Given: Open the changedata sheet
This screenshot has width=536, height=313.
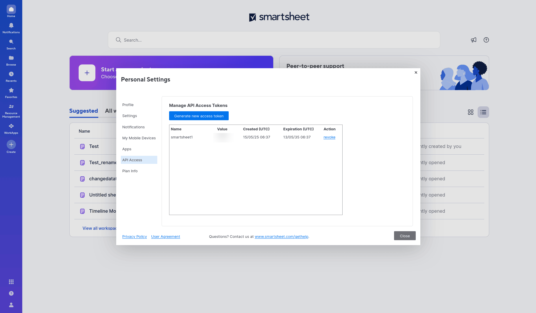Looking at the screenshot, I should coord(103,179).
